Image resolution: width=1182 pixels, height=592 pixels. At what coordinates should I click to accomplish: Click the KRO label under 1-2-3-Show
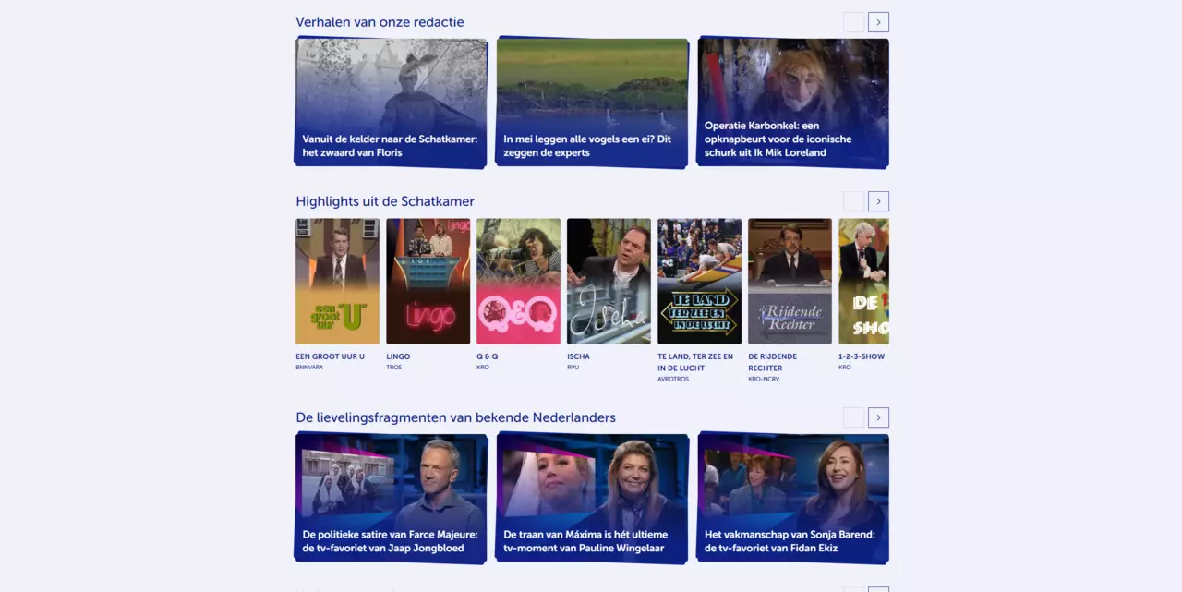845,368
